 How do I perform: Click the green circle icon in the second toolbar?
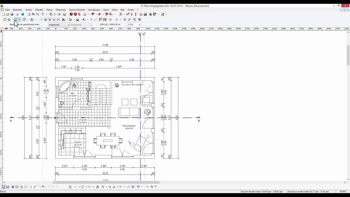tap(117, 19)
